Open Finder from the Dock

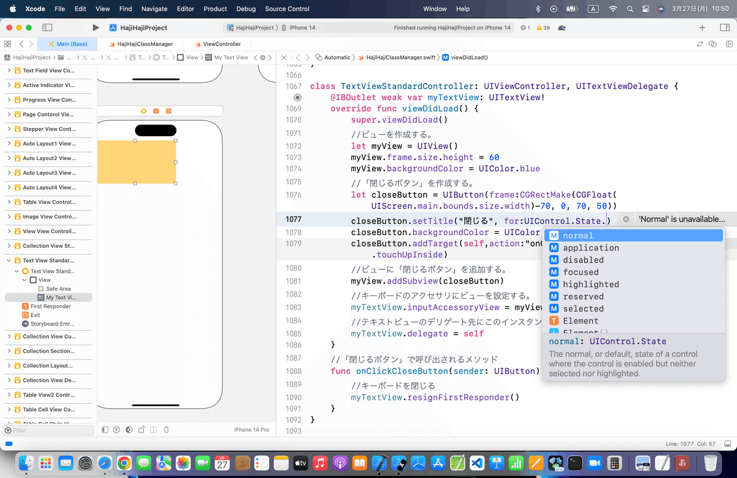point(26,463)
